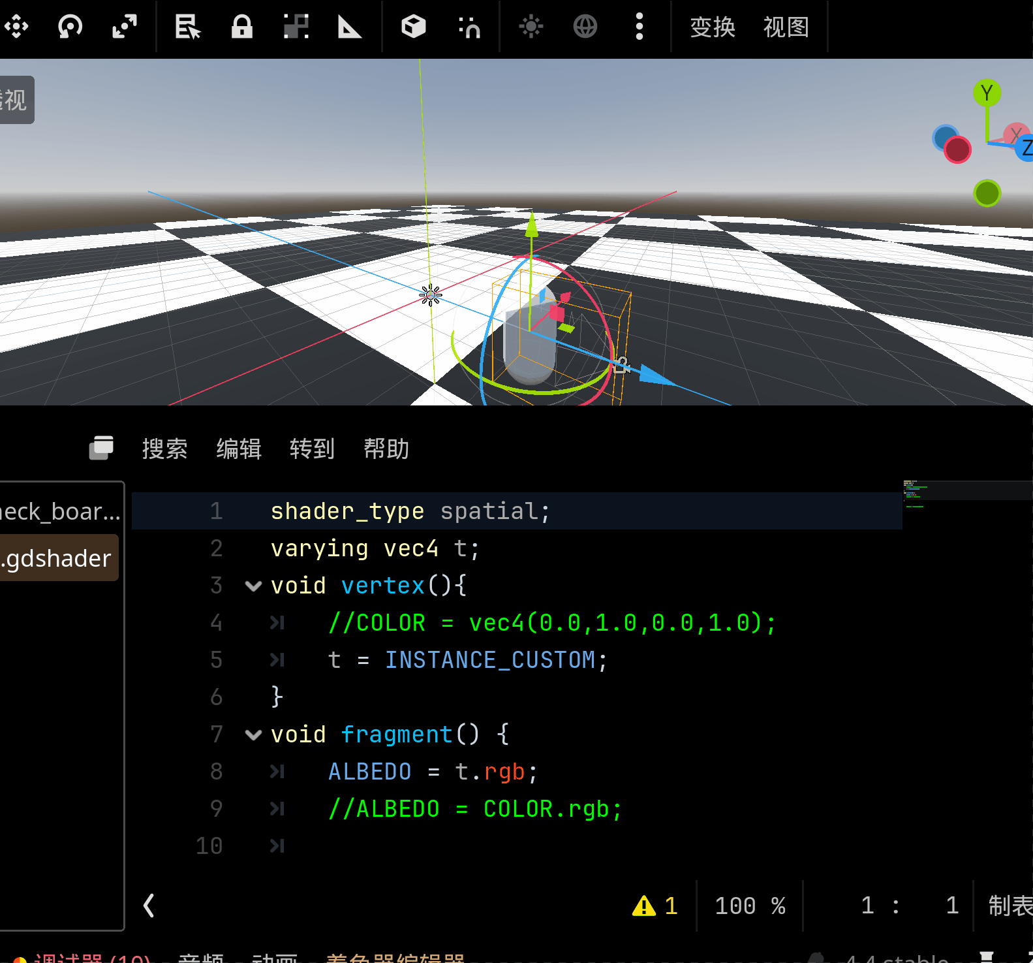
Task: Collapse the shader file list panel
Action: [149, 906]
